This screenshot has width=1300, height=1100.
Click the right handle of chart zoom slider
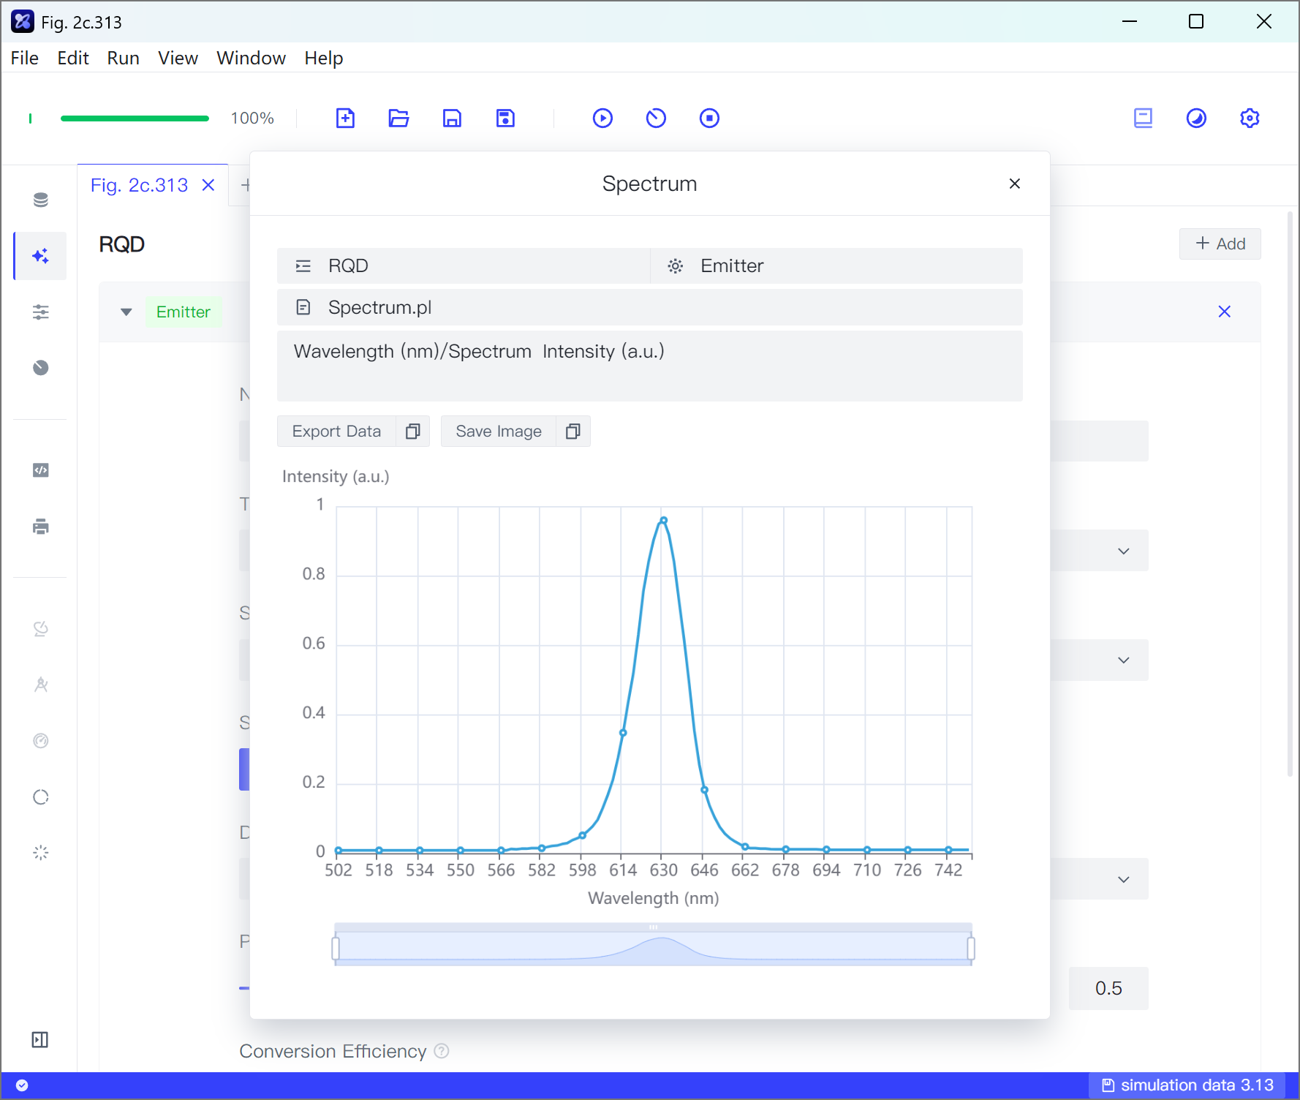(971, 949)
